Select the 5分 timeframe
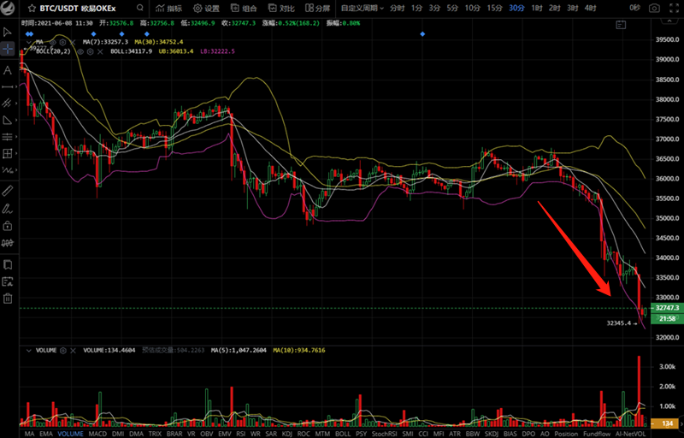 452,8
